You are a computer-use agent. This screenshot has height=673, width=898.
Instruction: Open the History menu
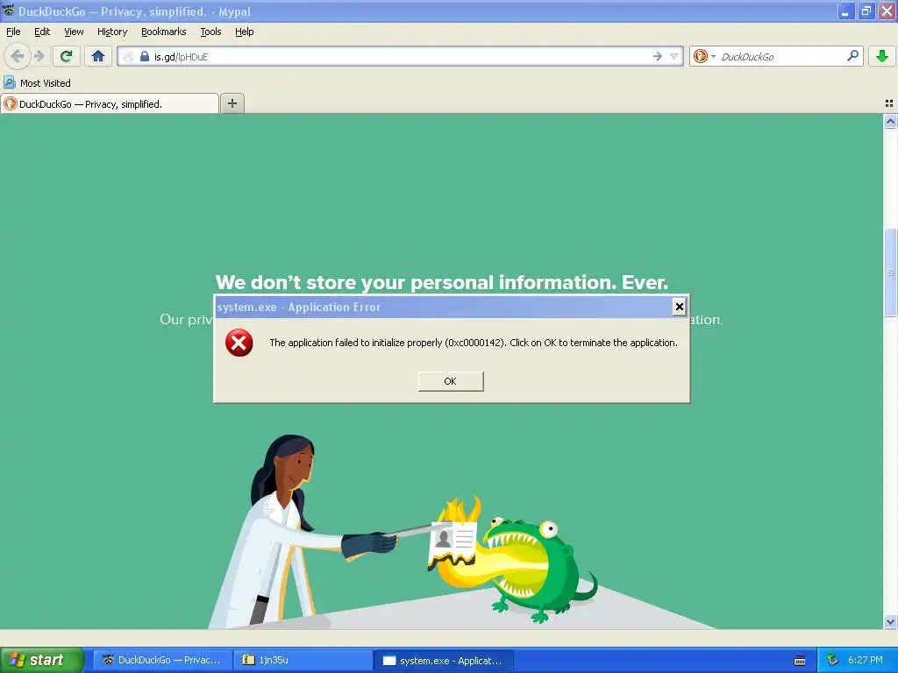(111, 32)
